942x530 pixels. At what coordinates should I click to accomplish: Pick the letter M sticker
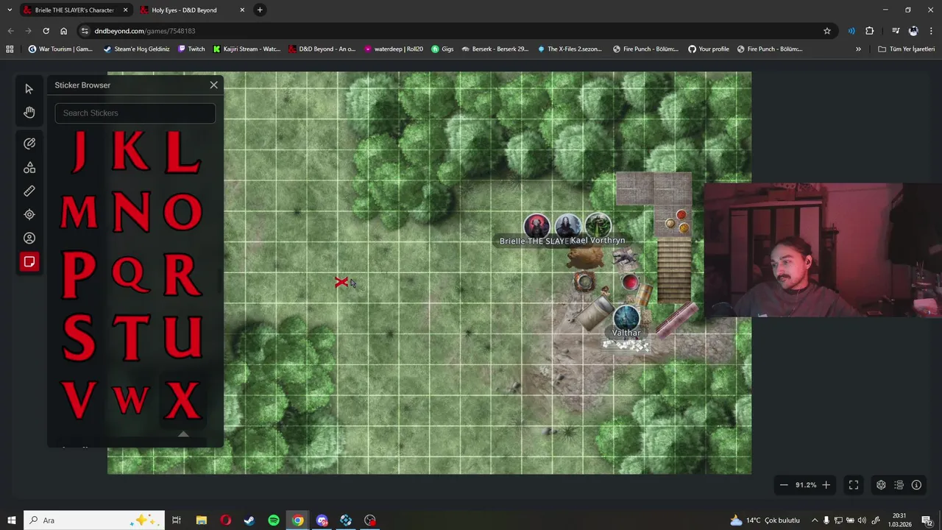(x=79, y=212)
